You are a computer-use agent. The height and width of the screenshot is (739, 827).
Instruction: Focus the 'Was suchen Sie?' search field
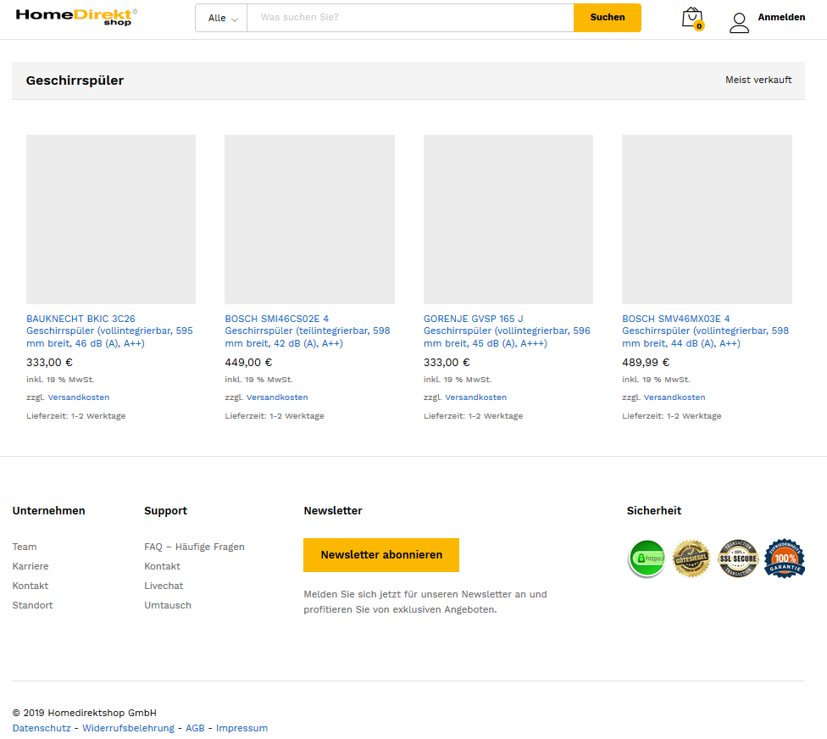click(410, 18)
